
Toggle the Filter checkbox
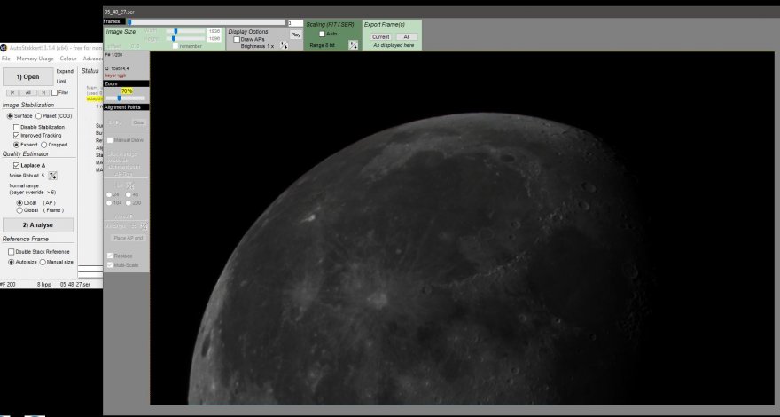tap(54, 92)
